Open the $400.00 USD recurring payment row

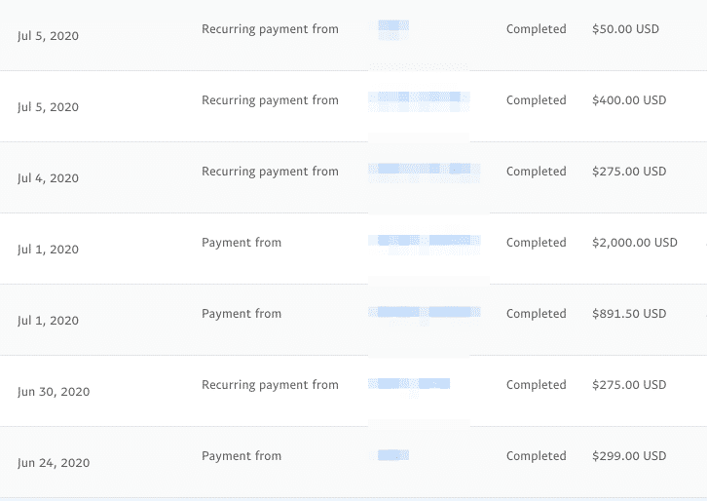coord(353,106)
